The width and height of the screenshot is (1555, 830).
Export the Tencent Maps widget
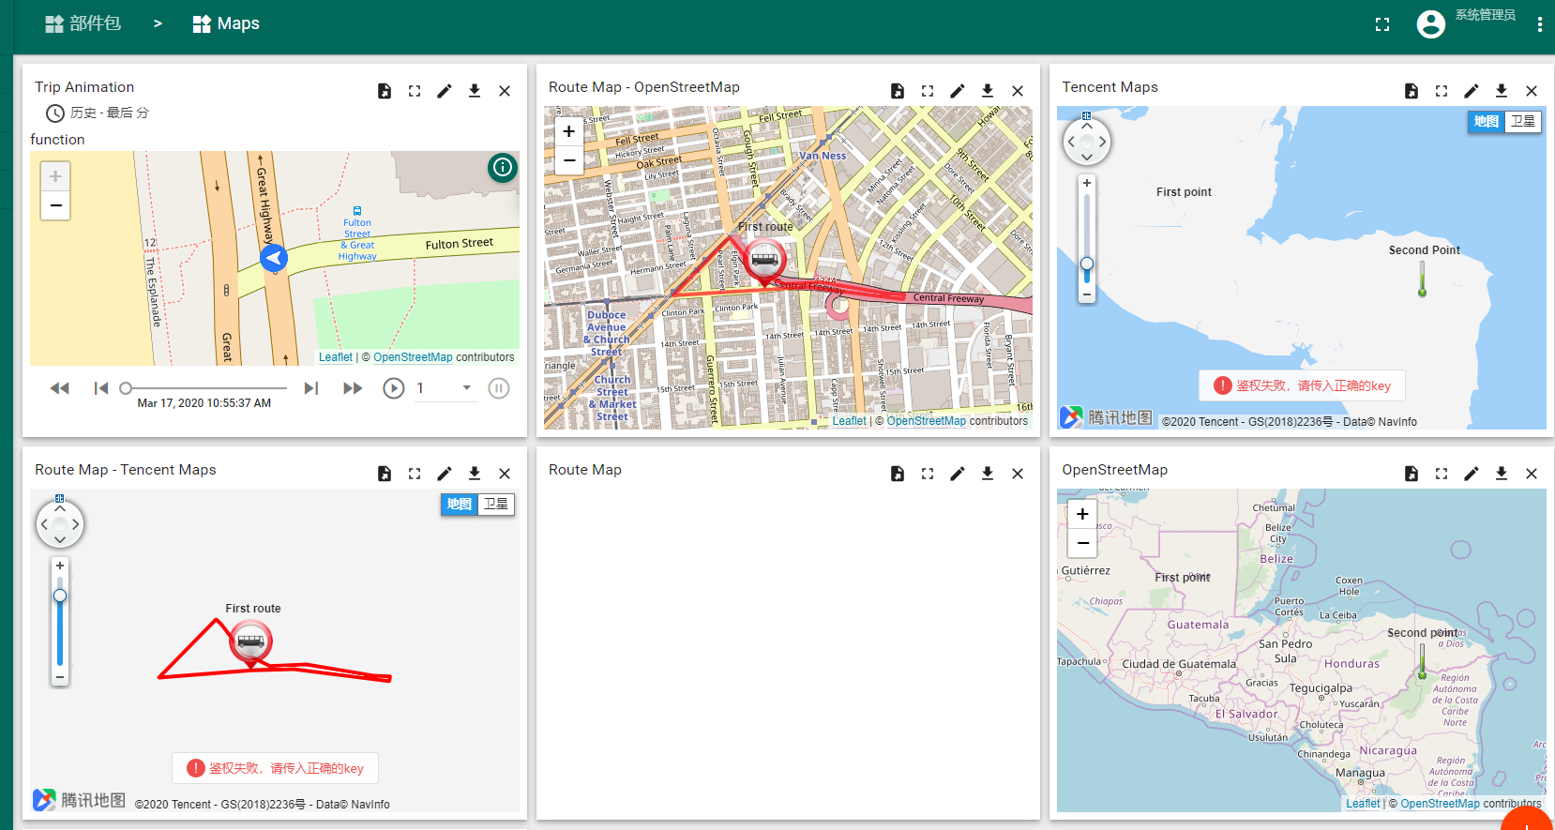point(1412,91)
